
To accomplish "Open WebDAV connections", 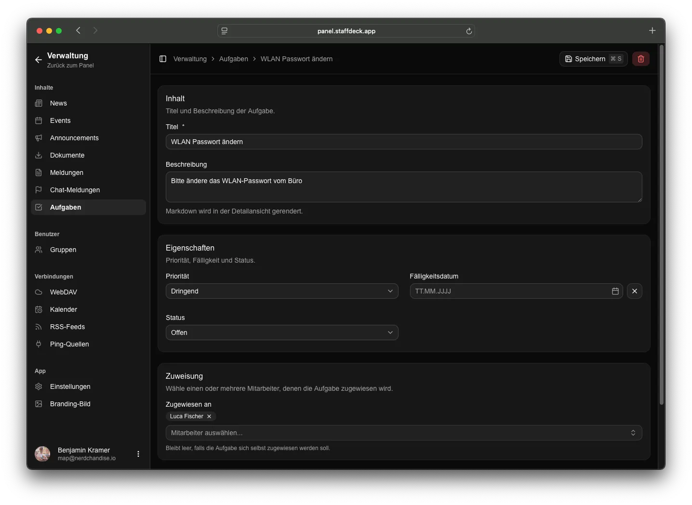I will pyautogui.click(x=88, y=292).
